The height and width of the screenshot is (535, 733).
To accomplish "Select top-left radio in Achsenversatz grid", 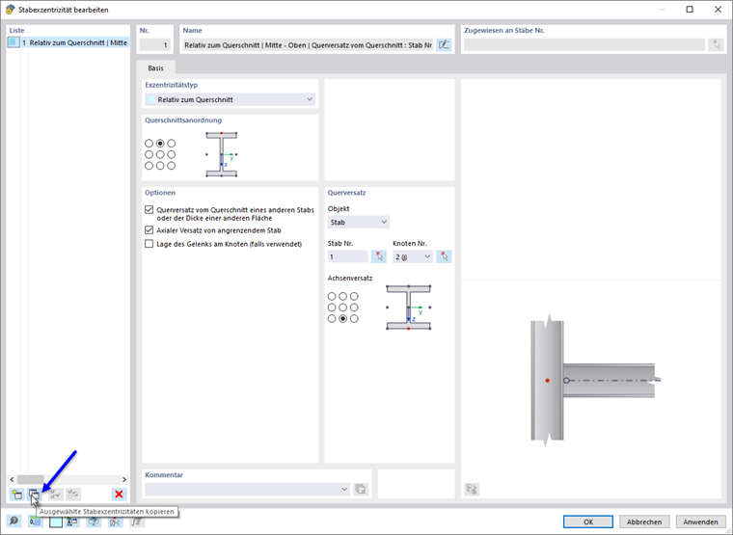I will (332, 296).
